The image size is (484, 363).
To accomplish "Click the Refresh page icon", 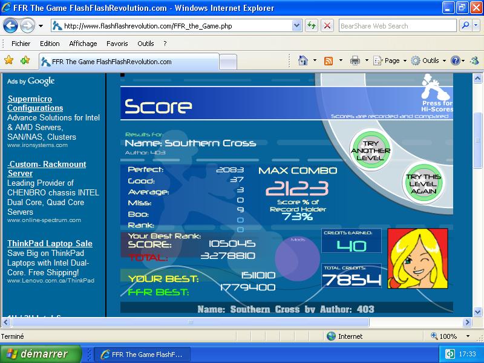I will point(312,26).
